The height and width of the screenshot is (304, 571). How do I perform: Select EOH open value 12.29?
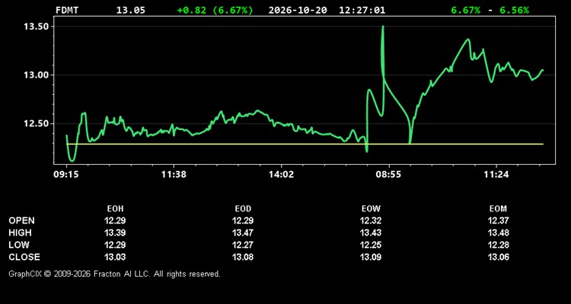pos(115,220)
